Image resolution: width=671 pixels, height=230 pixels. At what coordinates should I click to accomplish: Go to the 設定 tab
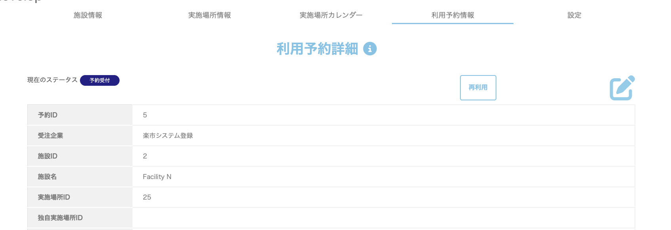(574, 15)
